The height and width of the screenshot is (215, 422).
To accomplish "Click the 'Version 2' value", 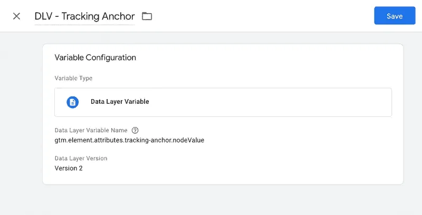I will click(x=69, y=168).
